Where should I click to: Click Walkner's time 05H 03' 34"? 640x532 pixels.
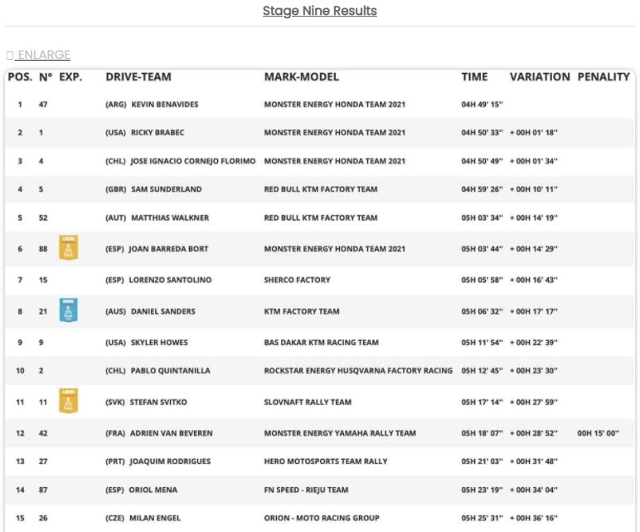coord(482,217)
